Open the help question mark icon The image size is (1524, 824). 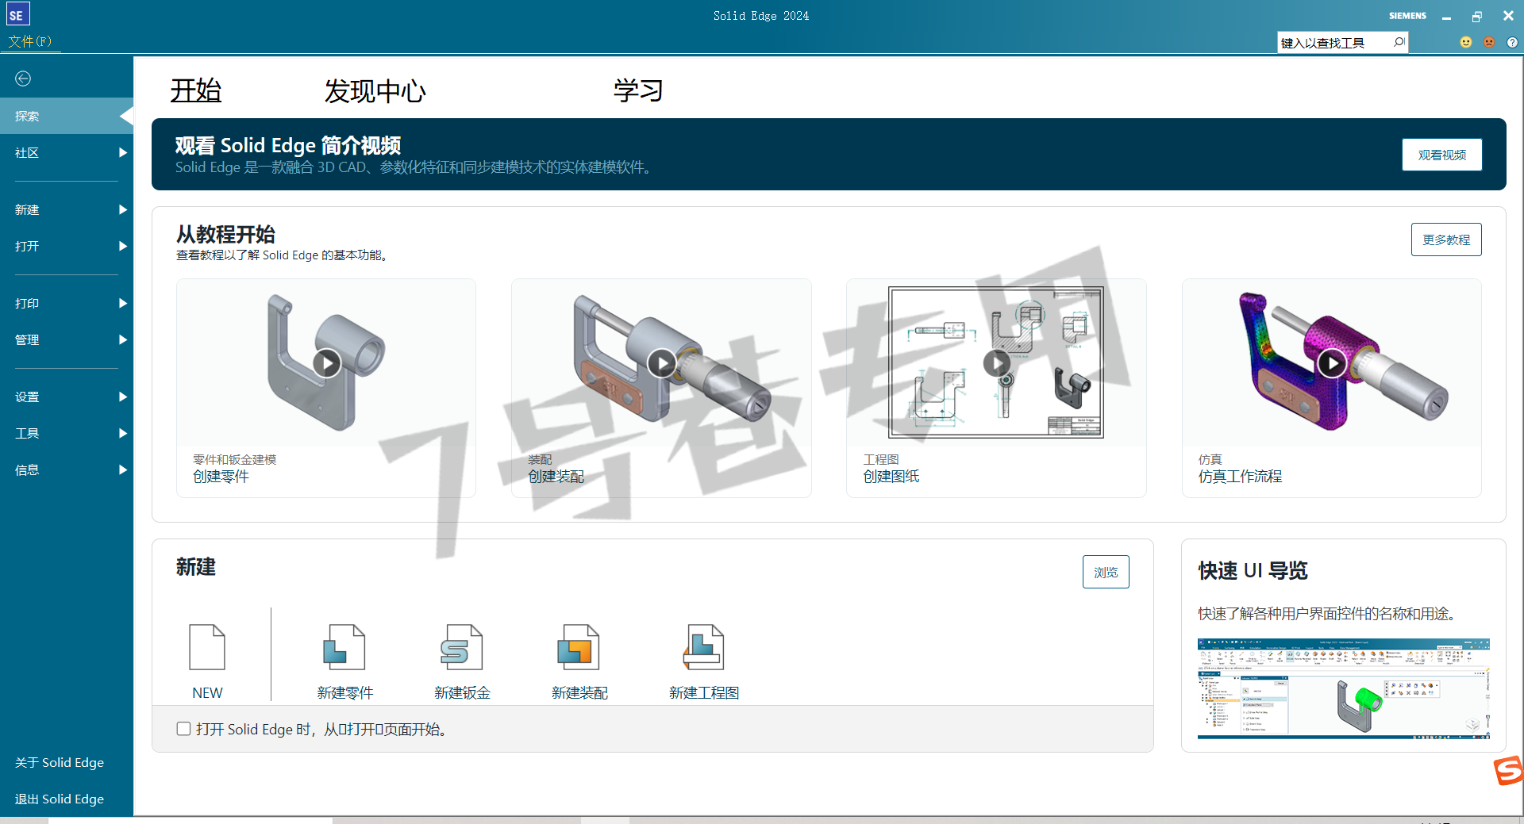(x=1512, y=42)
